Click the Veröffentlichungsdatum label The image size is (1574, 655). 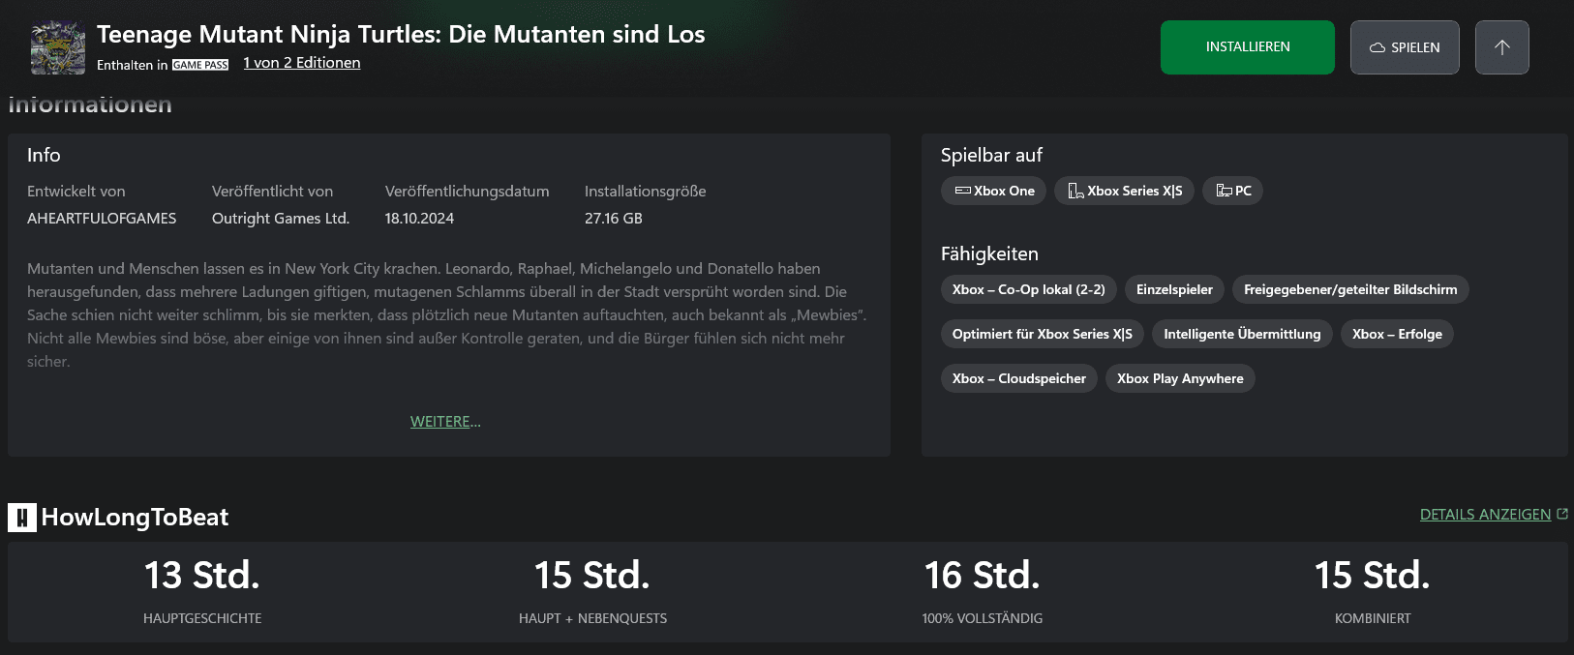pos(468,192)
